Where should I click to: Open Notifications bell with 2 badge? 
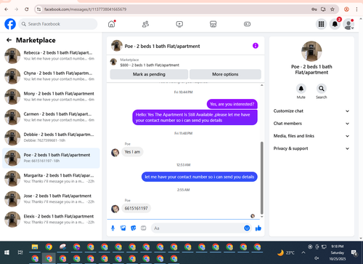tap(335, 24)
